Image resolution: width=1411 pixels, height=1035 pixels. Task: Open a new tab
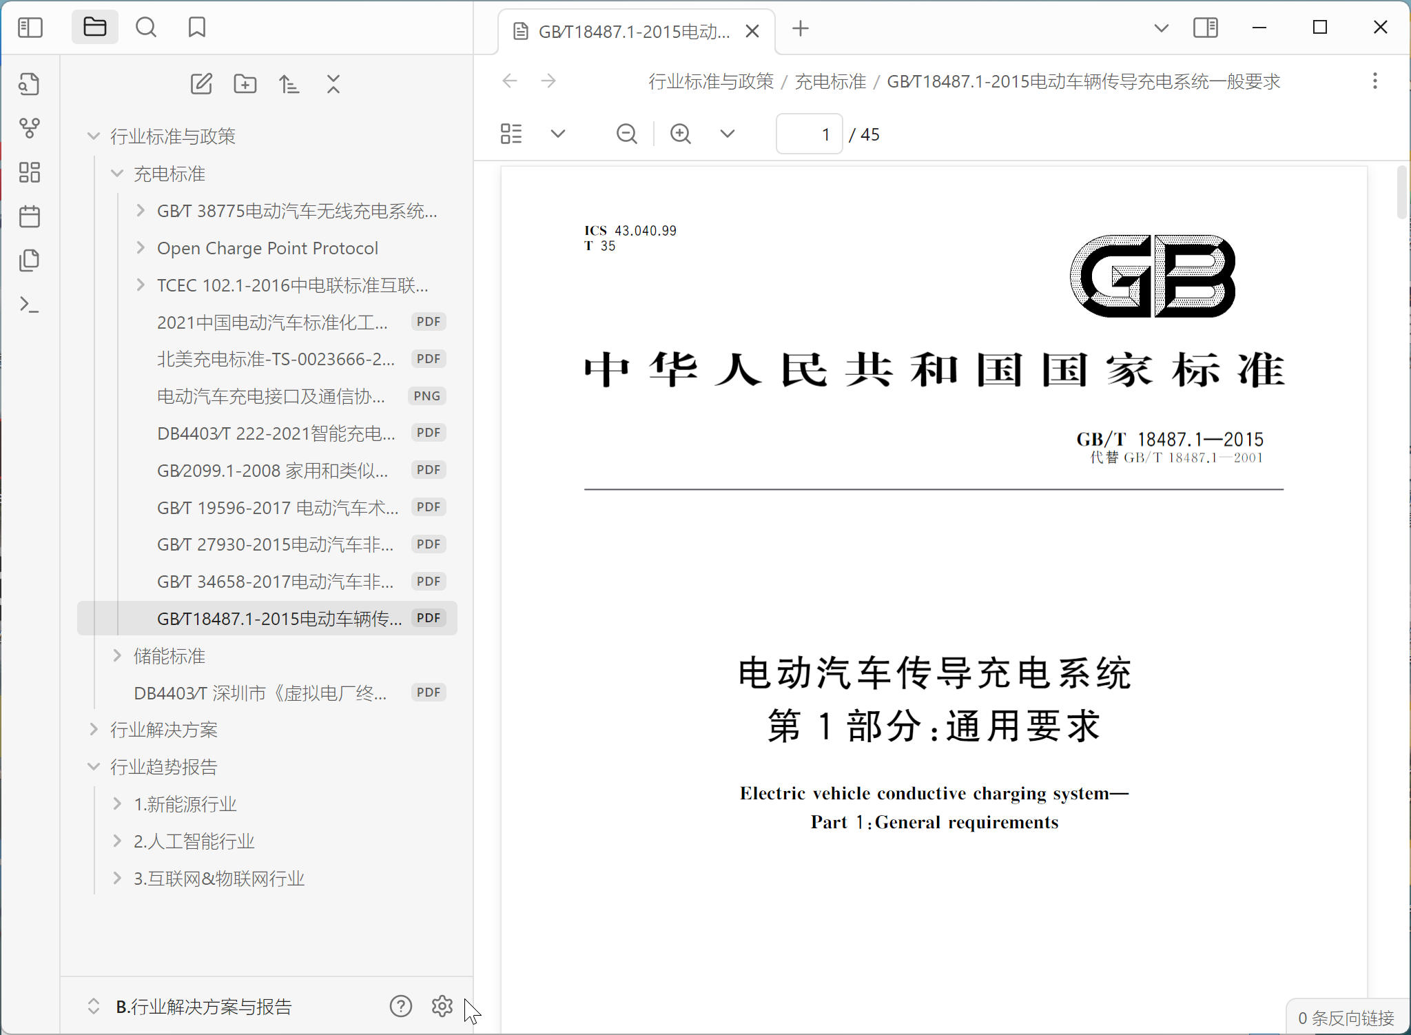click(x=801, y=29)
